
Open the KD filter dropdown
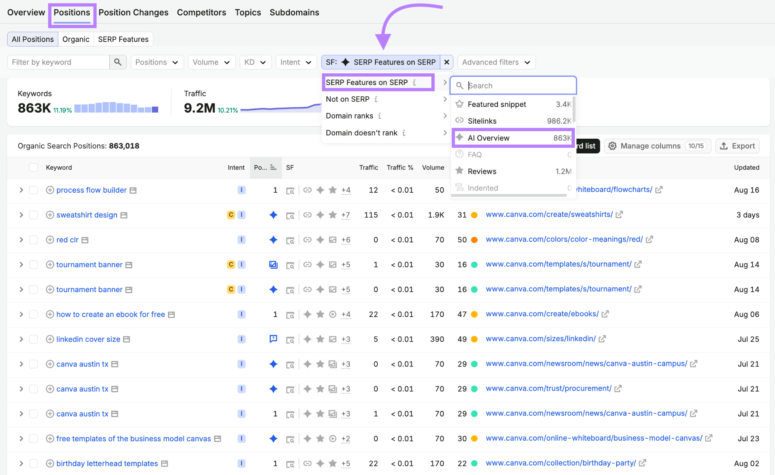tap(255, 62)
